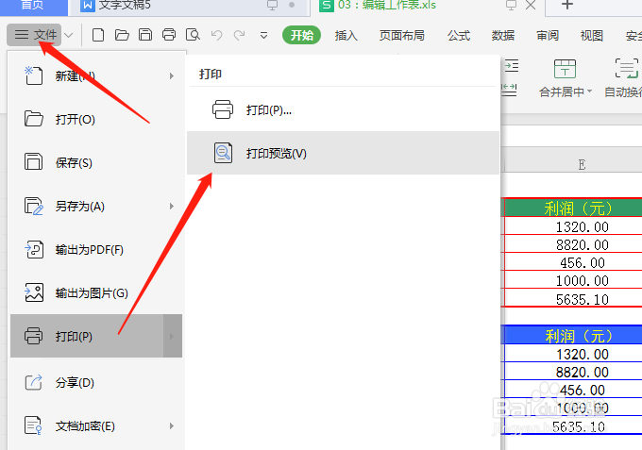Click the printer icon beside 打印(P)...
Image resolution: width=642 pixels, height=450 pixels.
[33, 336]
